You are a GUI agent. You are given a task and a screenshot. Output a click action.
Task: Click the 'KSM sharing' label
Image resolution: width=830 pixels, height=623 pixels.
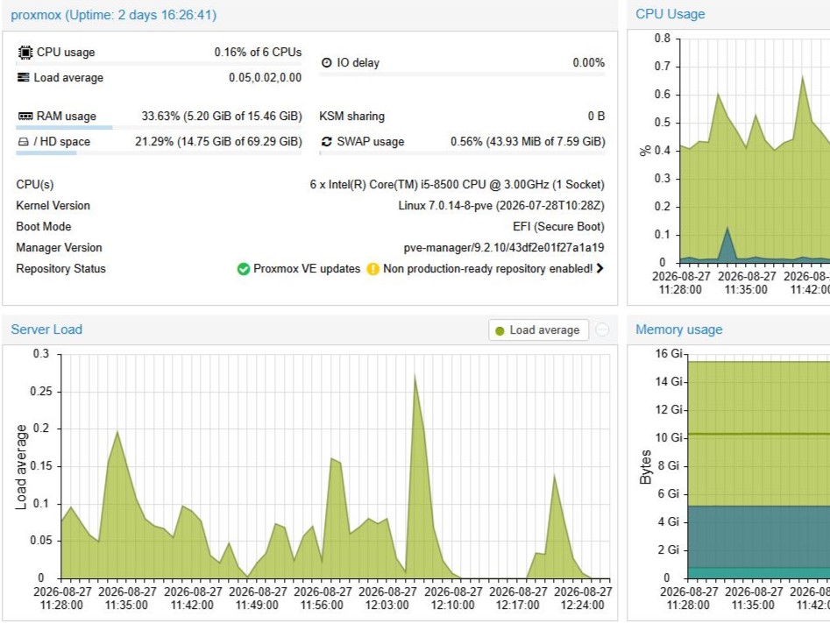click(x=352, y=116)
